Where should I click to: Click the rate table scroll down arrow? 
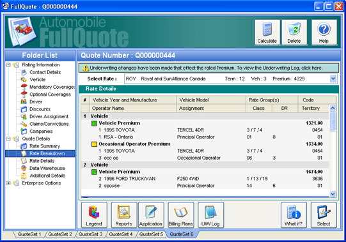(x=333, y=193)
